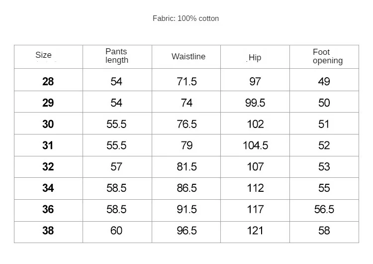Click the Hip column header
Screen dimensions: 373x264
click(x=255, y=58)
